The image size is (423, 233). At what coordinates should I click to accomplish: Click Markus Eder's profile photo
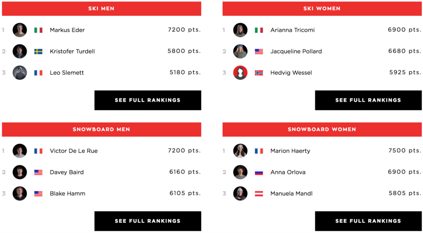20,30
